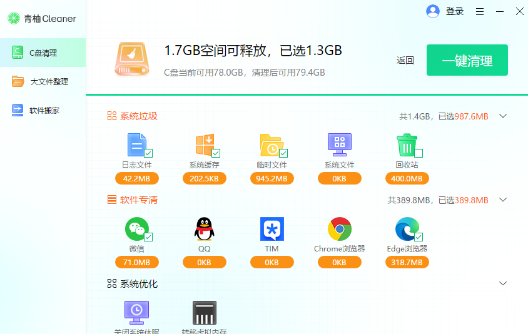Viewport: 528px width, 334px height.
Task: Click the 关闭系统休眠 monitor clock icon
Action: point(137,313)
